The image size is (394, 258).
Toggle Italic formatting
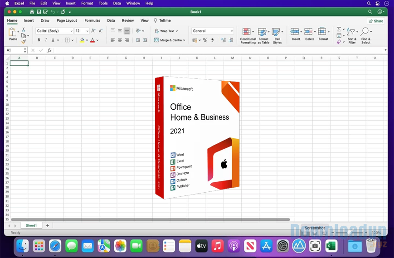click(46, 40)
